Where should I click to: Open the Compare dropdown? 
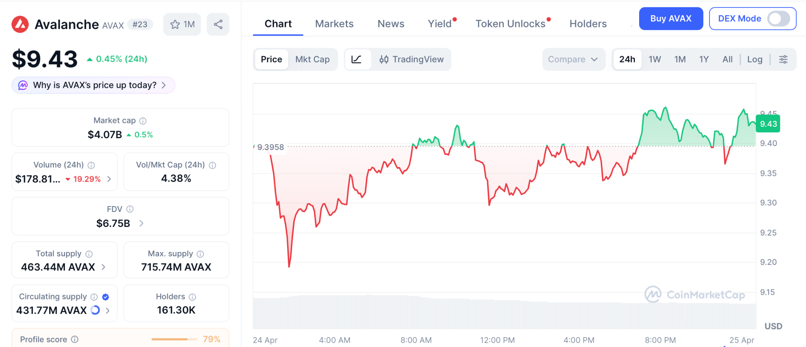click(573, 59)
